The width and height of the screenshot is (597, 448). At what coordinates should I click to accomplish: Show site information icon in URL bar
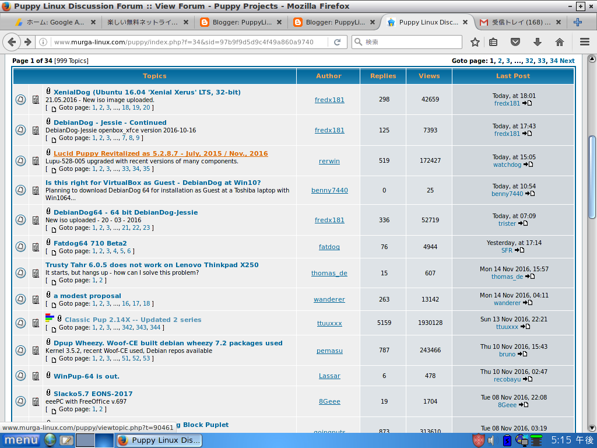(x=43, y=42)
